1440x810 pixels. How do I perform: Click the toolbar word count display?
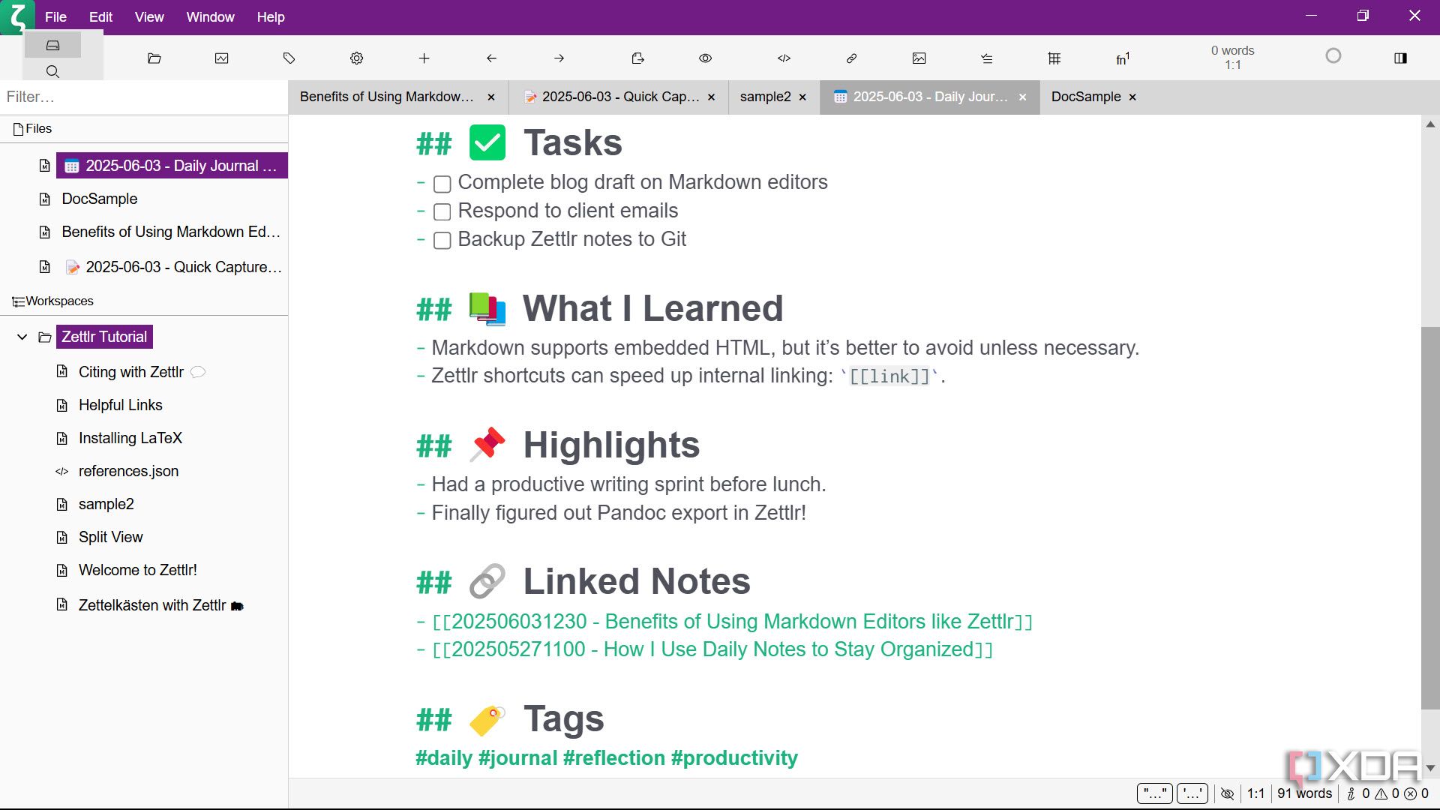click(x=1233, y=58)
